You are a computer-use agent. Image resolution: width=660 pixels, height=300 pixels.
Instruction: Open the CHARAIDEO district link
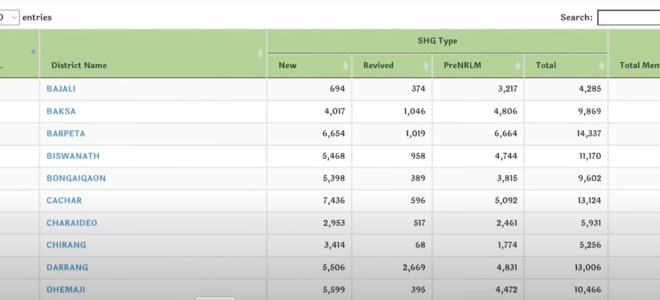coord(72,223)
